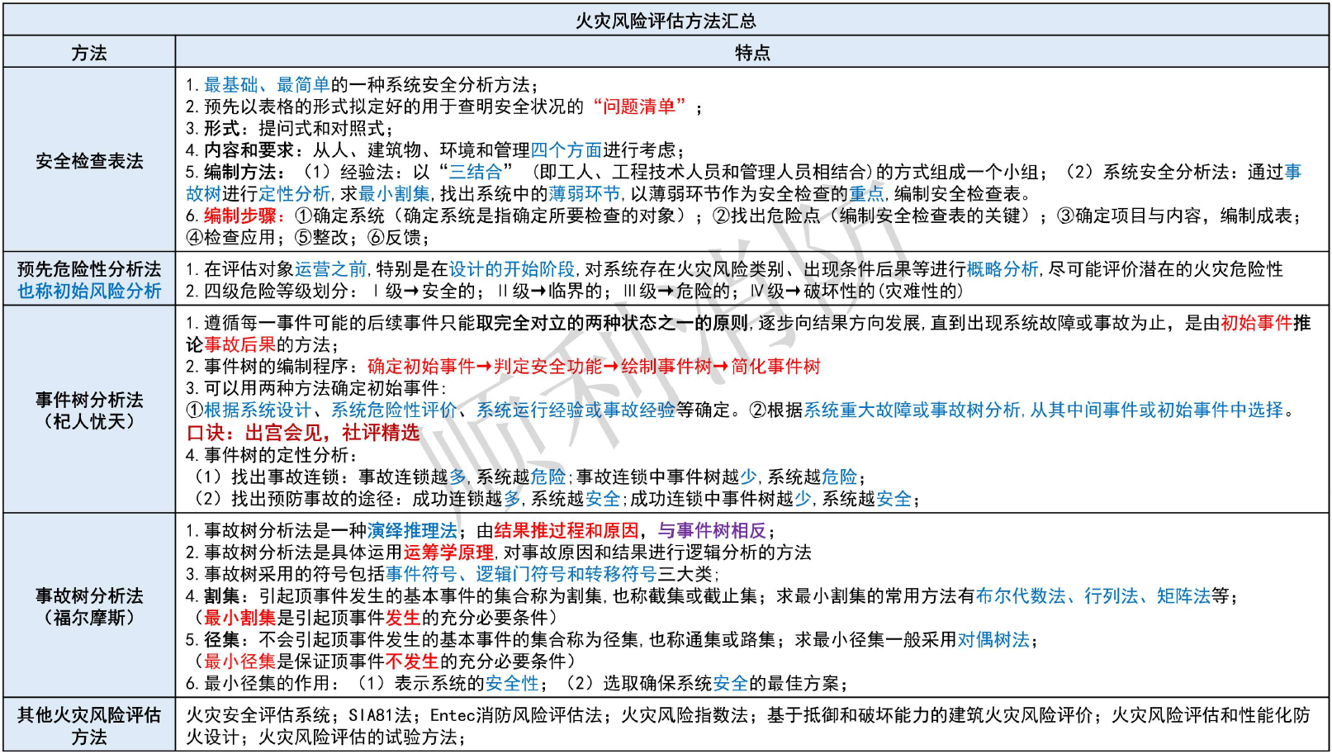Screen dimensions: 1332x754
Task: Click the text "提问式和对照式"
Action: pyautogui.click(x=321, y=128)
